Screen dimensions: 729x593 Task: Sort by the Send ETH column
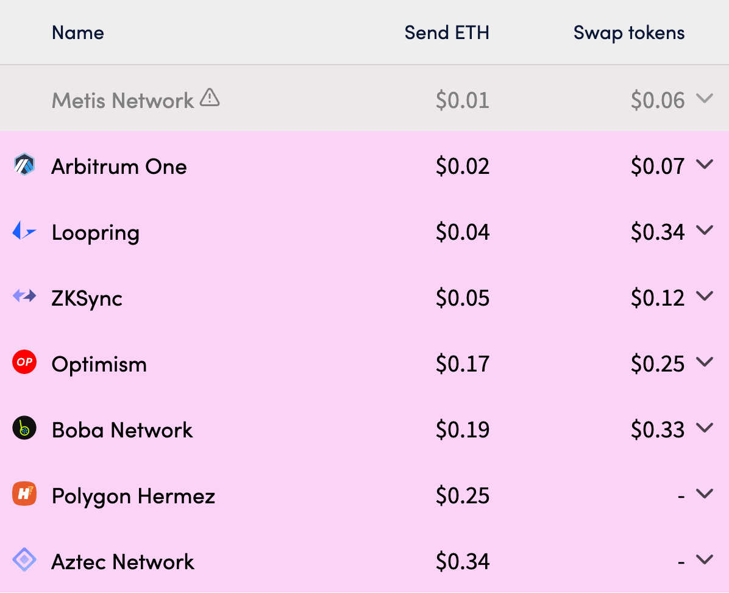[x=447, y=32]
